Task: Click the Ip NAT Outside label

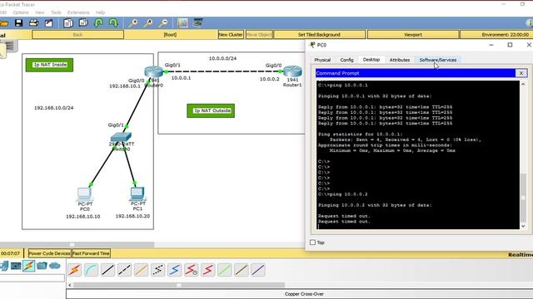Action: [211, 110]
